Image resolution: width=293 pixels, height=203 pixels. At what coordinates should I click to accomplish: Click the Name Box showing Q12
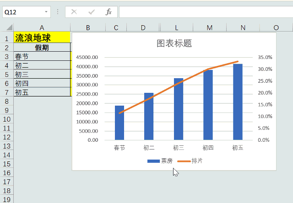27,12
